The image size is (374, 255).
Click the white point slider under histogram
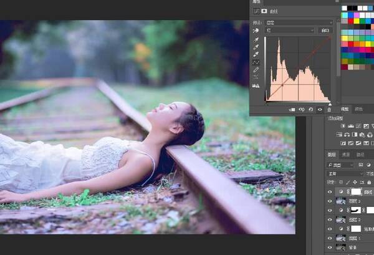click(x=330, y=102)
